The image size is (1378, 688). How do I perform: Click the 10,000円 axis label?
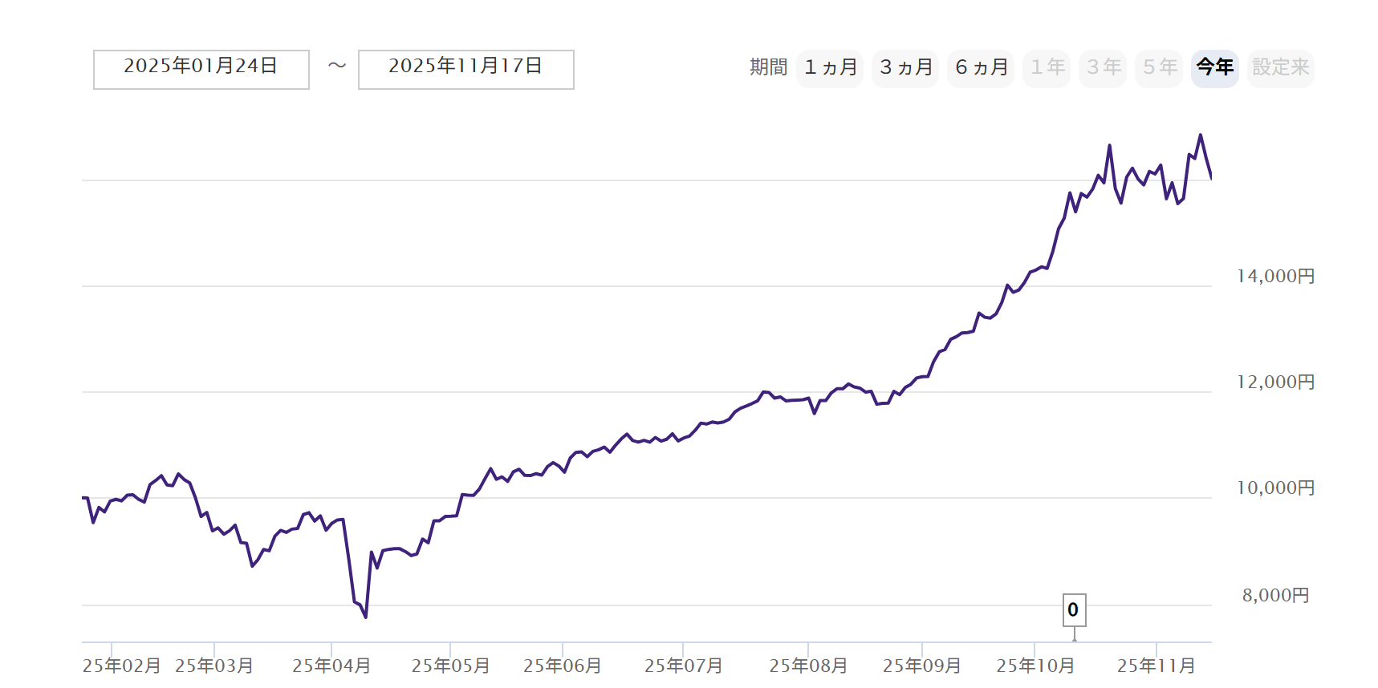pyautogui.click(x=1275, y=488)
